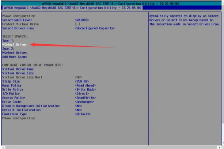
Task: Open the top Save Configuration entry
Action: click(x=19, y=16)
